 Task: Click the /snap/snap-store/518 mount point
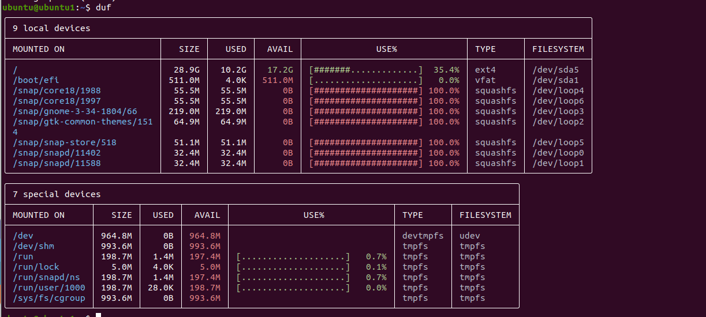pos(65,142)
